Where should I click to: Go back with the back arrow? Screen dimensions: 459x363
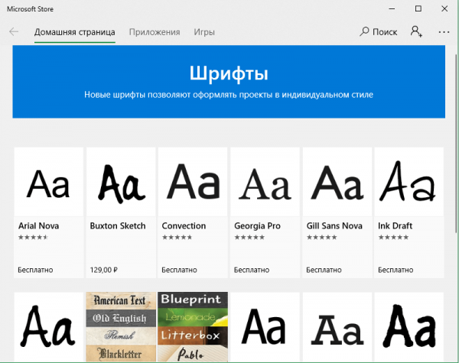tap(14, 31)
